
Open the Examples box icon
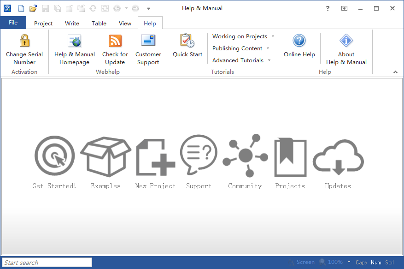point(105,156)
